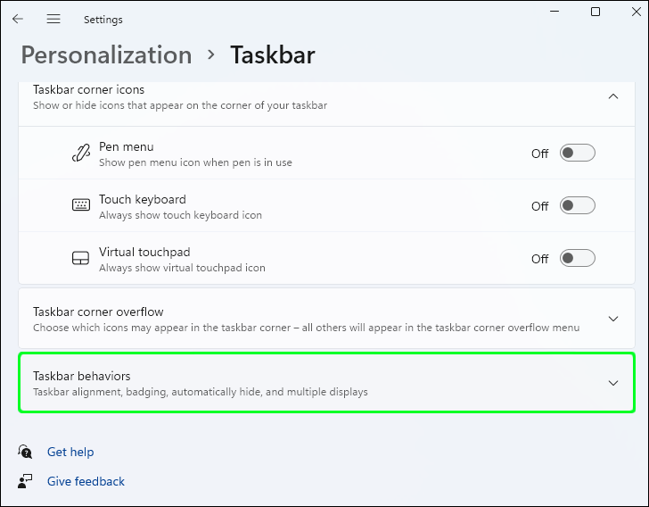
Task: Select the Taskbar breadcrumb title
Action: (x=273, y=55)
